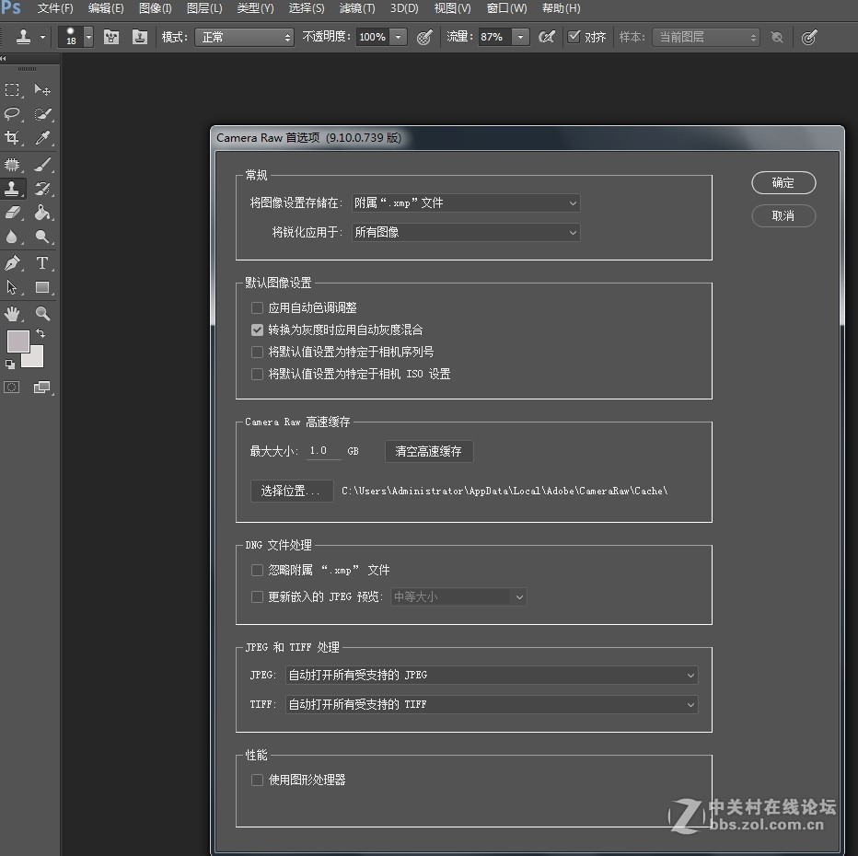The height and width of the screenshot is (856, 858).
Task: Toggle the 对齐 aligned checkbox
Action: pyautogui.click(x=574, y=37)
